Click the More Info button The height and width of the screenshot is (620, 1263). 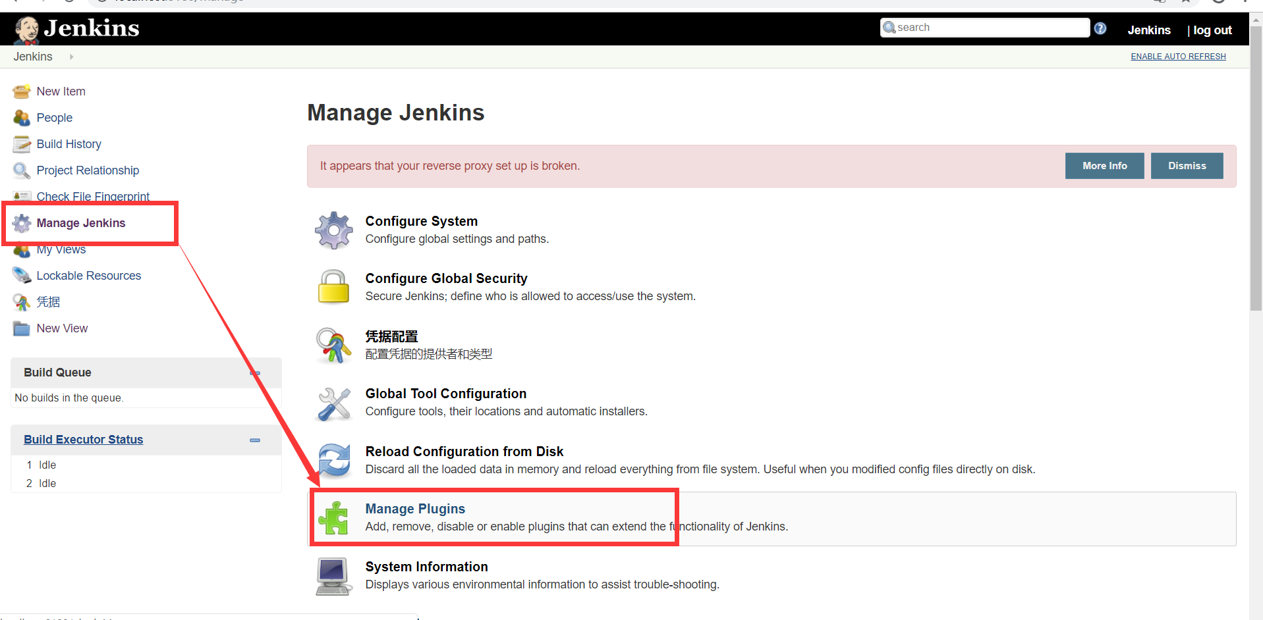pos(1104,166)
